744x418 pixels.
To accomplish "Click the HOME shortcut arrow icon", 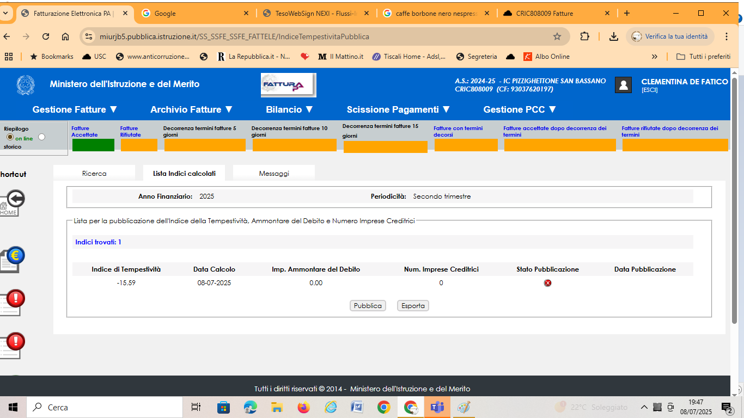I will pyautogui.click(x=14, y=202).
